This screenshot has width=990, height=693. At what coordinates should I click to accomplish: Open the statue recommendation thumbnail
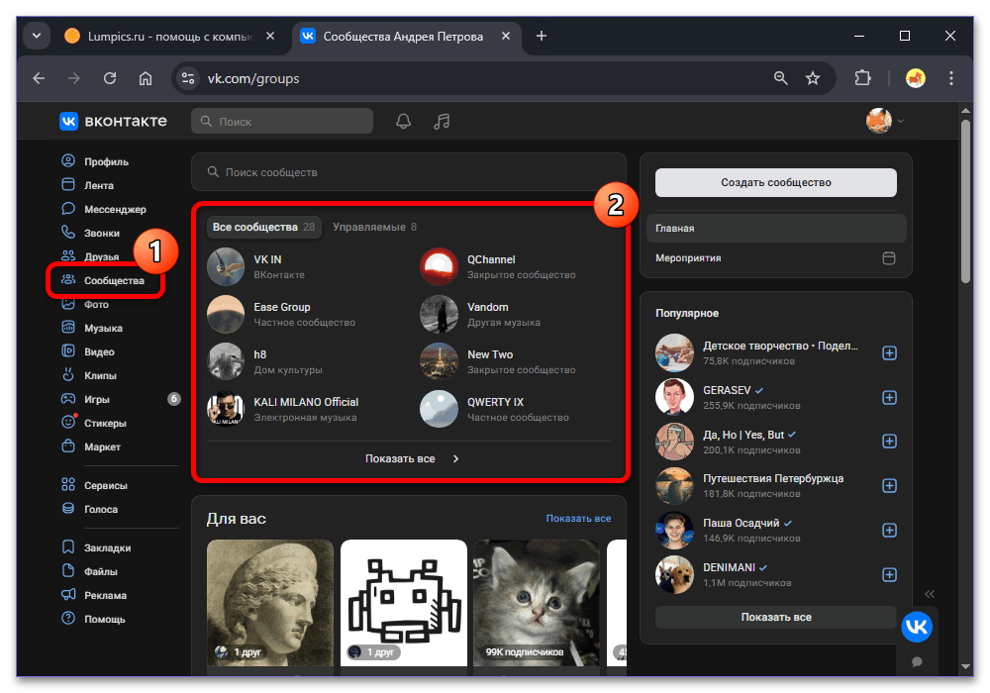tap(269, 602)
